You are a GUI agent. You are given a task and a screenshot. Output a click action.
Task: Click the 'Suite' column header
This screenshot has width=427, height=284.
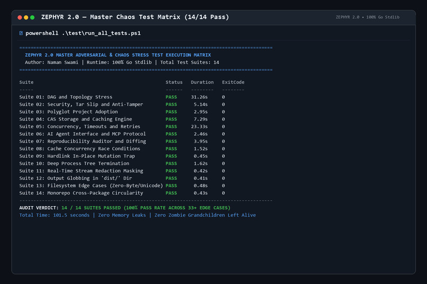coord(26,82)
